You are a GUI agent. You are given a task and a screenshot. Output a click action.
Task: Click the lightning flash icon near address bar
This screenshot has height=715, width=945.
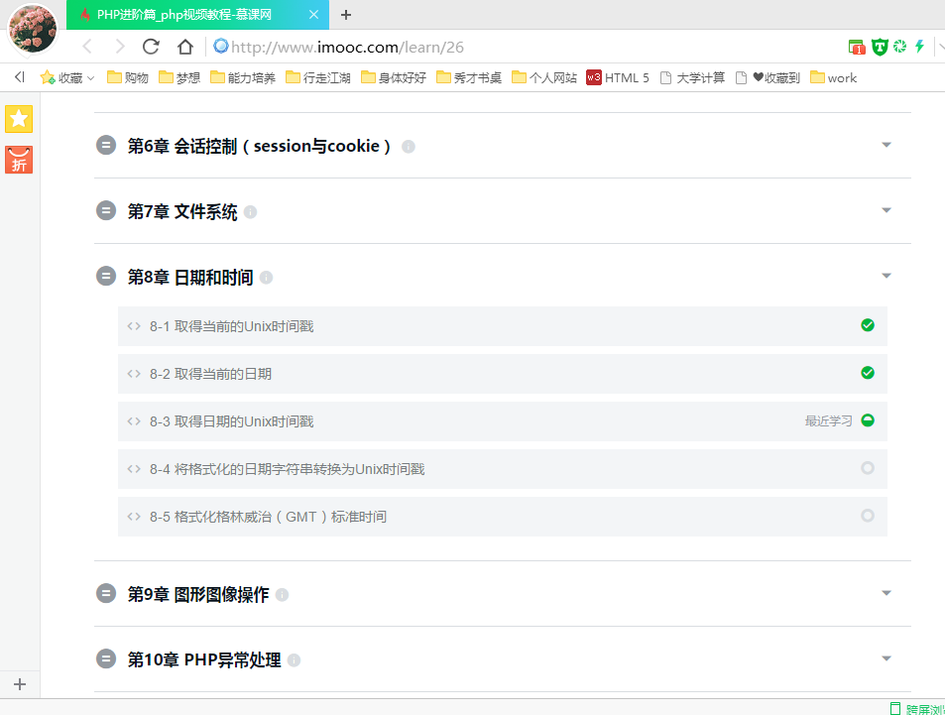[920, 47]
